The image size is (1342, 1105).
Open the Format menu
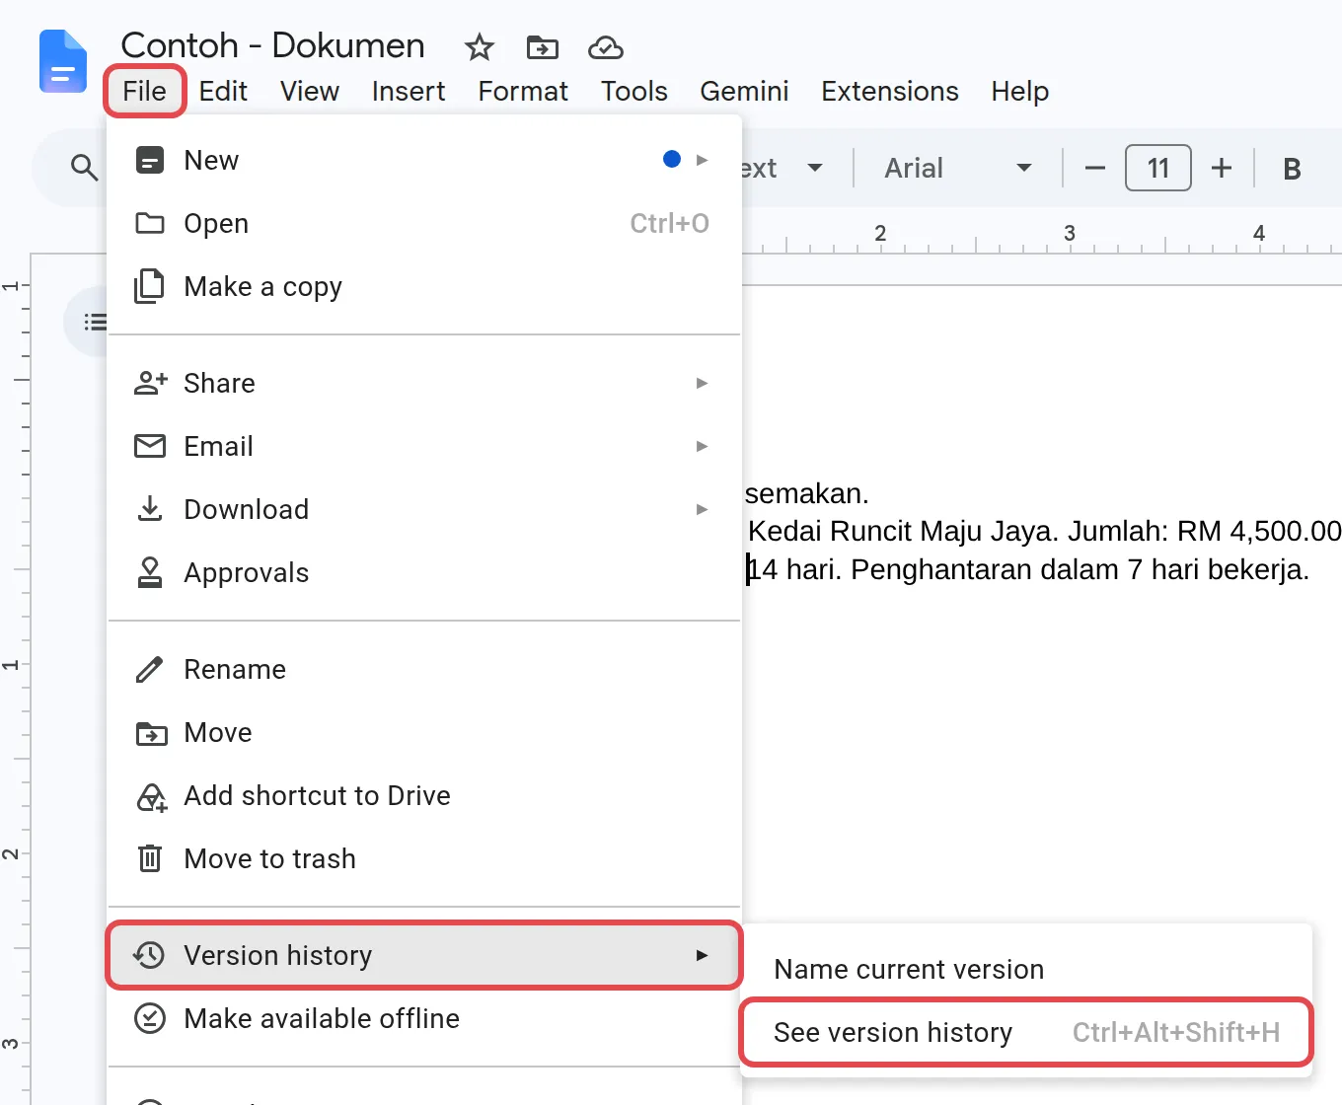[523, 91]
